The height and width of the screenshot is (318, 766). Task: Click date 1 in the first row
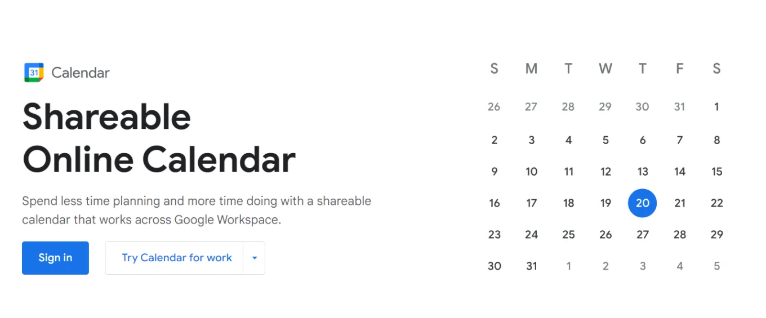pos(716,107)
